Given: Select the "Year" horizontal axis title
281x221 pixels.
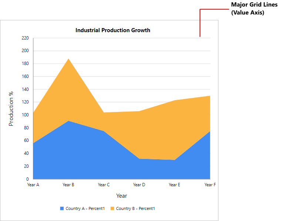Looking at the screenshot, I should 121,195.
